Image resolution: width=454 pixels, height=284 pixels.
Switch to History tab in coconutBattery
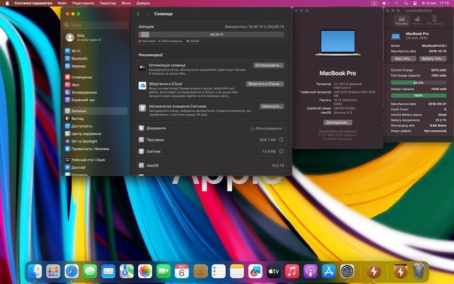(x=417, y=20)
